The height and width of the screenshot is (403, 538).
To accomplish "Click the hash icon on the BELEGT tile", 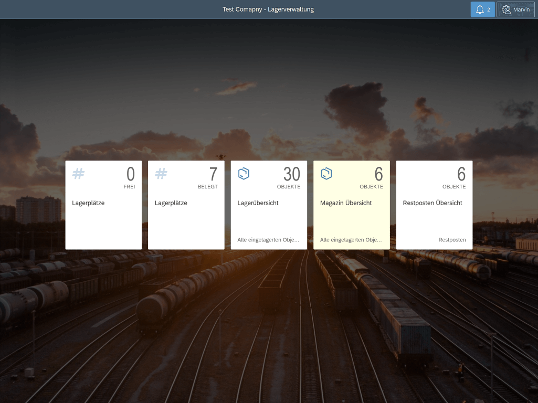I will coord(161,174).
